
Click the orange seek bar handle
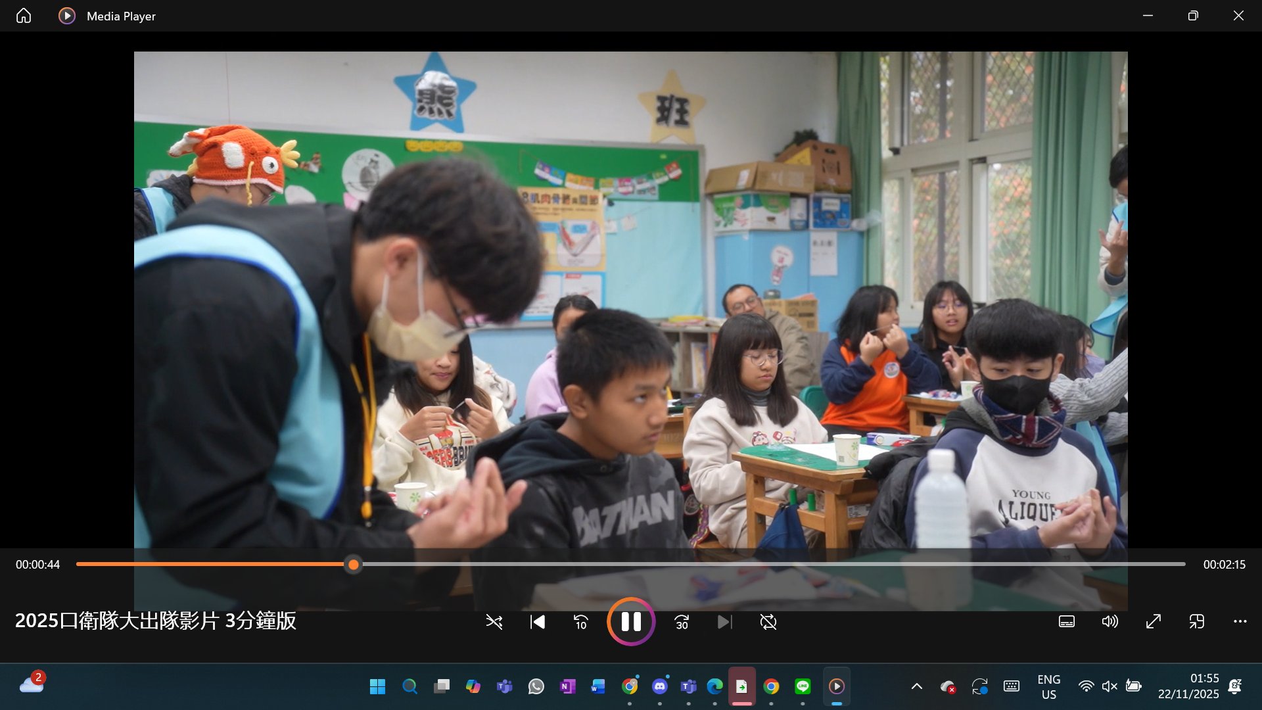coord(354,564)
